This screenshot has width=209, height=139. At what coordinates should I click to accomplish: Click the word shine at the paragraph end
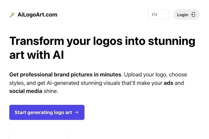tap(51, 91)
